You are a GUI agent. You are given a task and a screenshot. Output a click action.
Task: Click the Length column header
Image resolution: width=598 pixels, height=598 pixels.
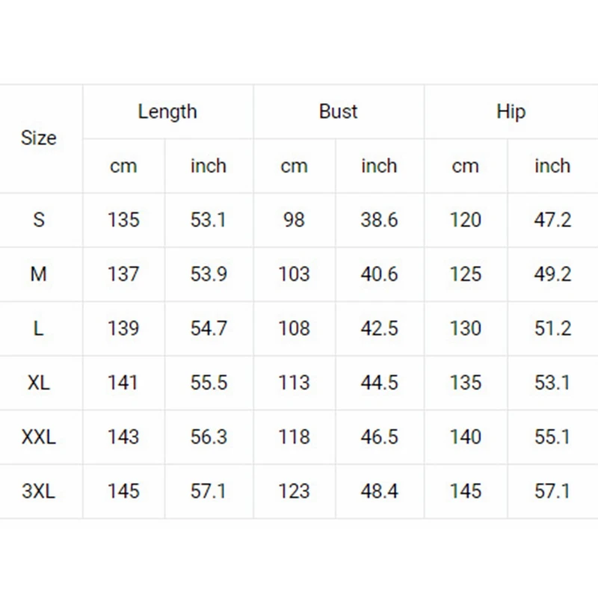[167, 111]
